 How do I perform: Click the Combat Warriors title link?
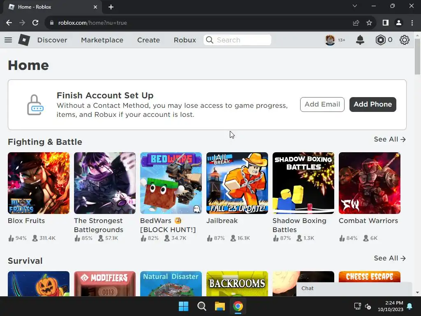coord(368,221)
